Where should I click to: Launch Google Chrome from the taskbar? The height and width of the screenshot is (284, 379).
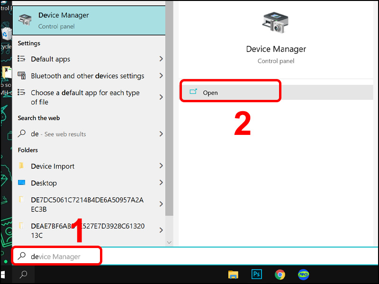click(x=280, y=274)
